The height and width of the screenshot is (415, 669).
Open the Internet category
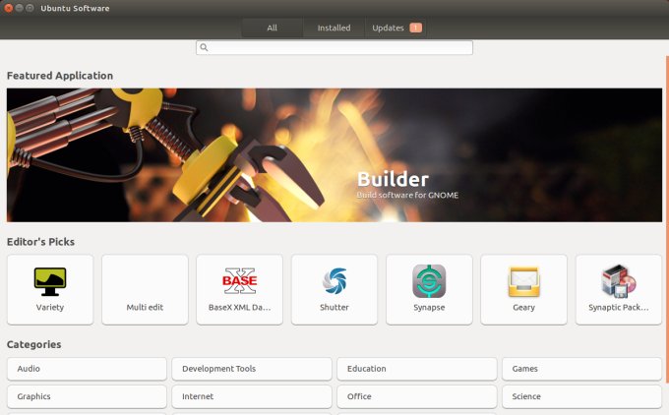252,396
